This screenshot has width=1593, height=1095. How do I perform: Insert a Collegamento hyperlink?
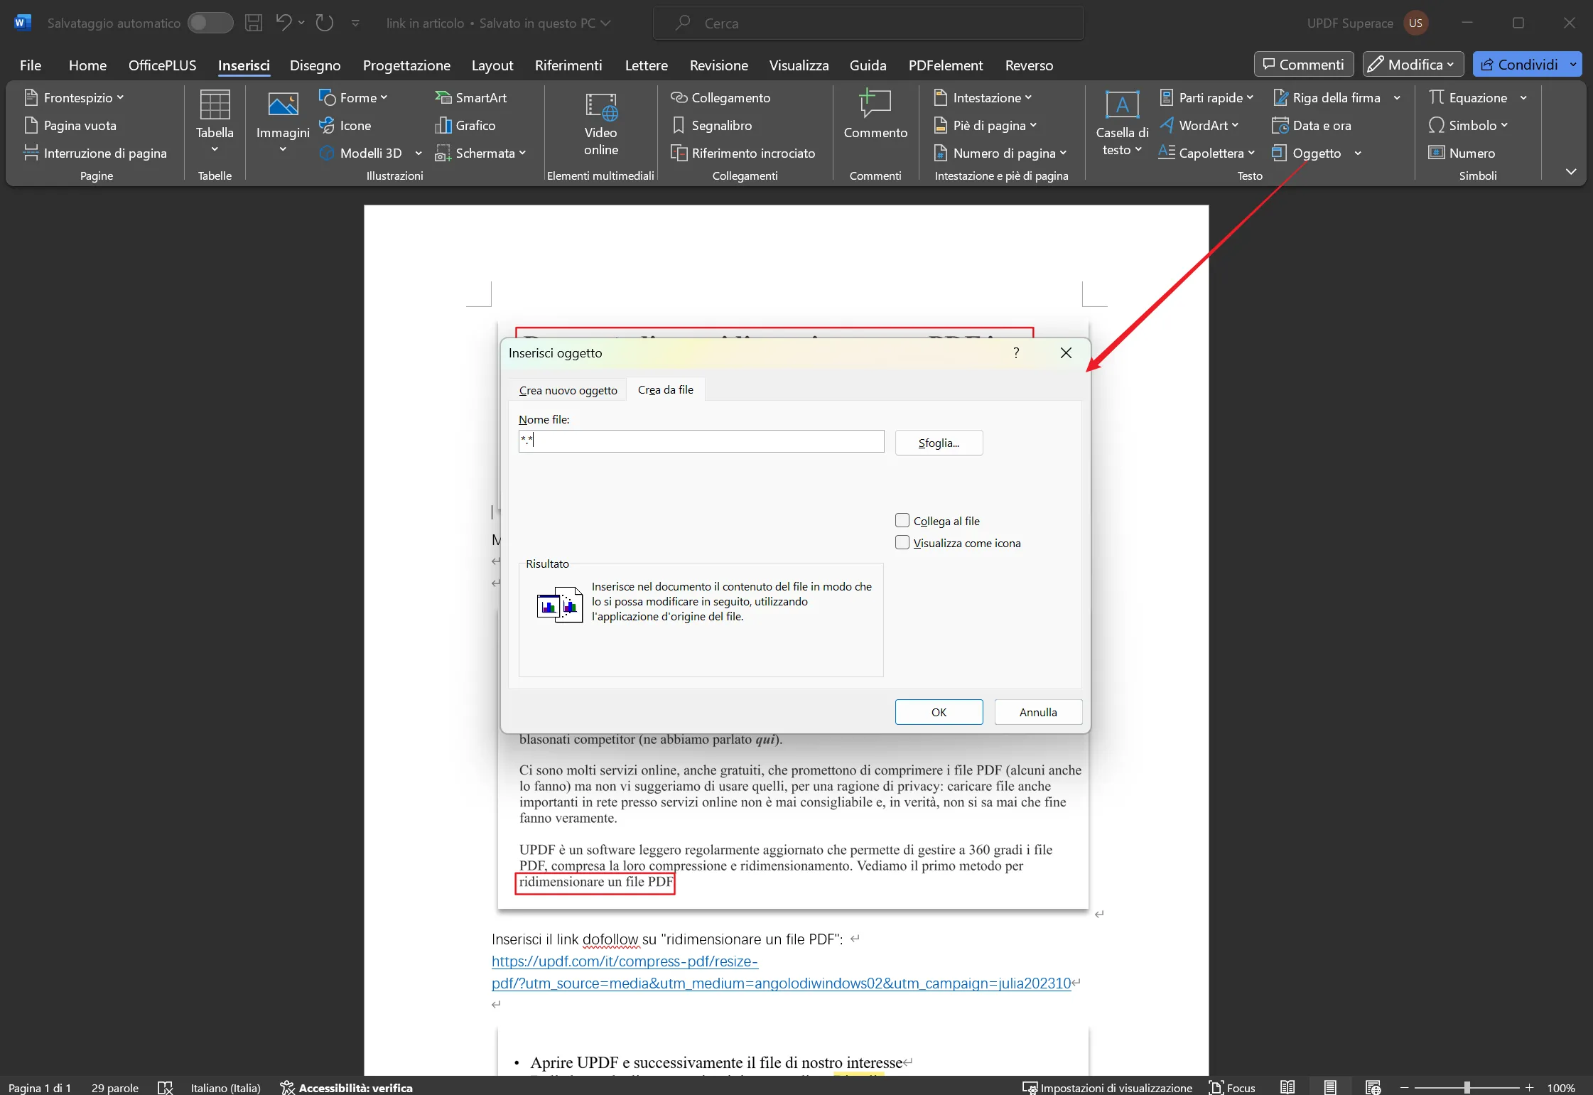point(721,97)
